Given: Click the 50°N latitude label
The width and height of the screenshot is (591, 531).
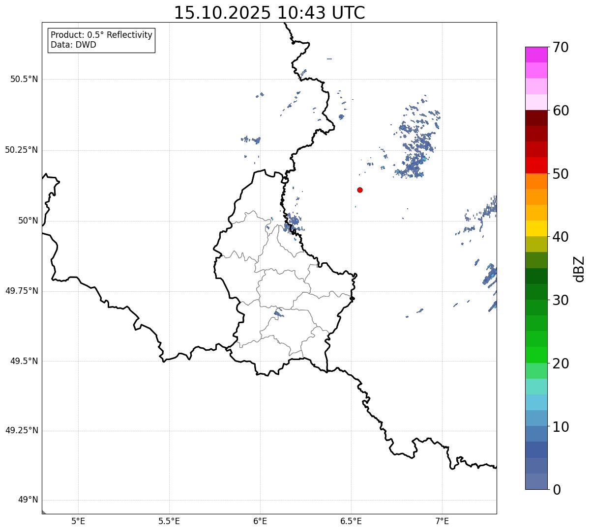Looking at the screenshot, I should (x=28, y=221).
